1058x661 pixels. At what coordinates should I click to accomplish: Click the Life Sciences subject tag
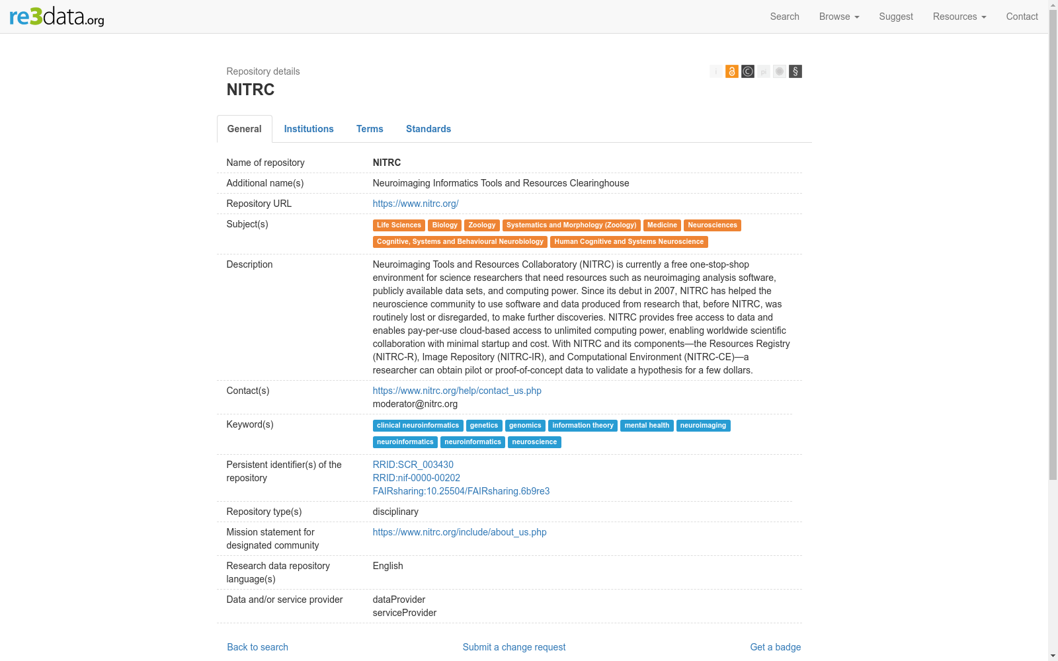pyautogui.click(x=399, y=225)
